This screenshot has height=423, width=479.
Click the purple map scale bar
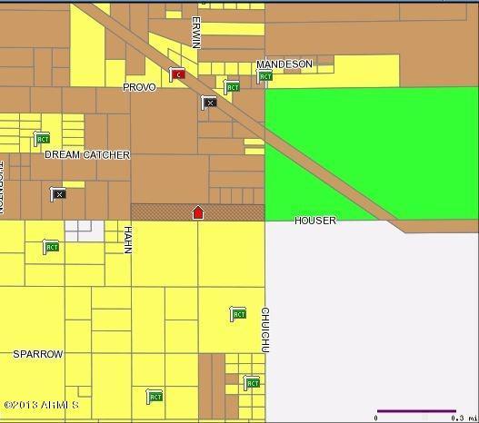pyautogui.click(x=416, y=411)
